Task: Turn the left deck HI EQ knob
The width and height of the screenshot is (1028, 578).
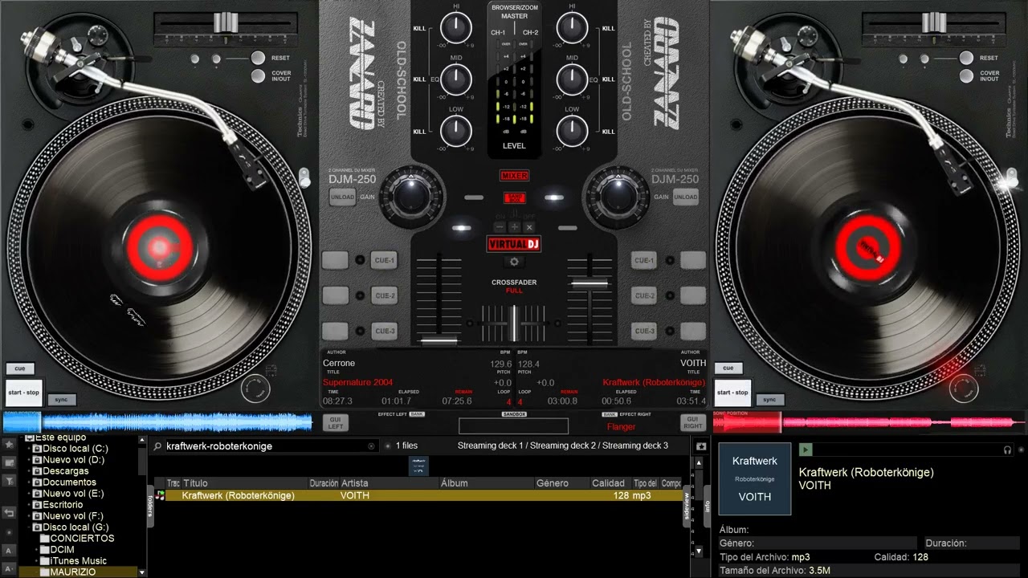Action: coord(455,29)
